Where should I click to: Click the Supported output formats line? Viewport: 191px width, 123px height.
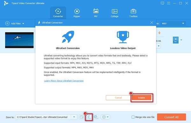(x=69, y=68)
